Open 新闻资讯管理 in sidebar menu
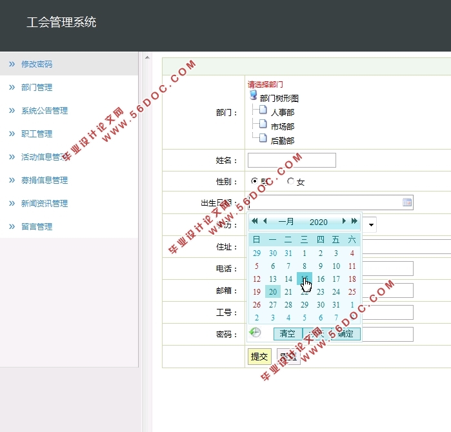The image size is (451, 432). click(x=45, y=204)
